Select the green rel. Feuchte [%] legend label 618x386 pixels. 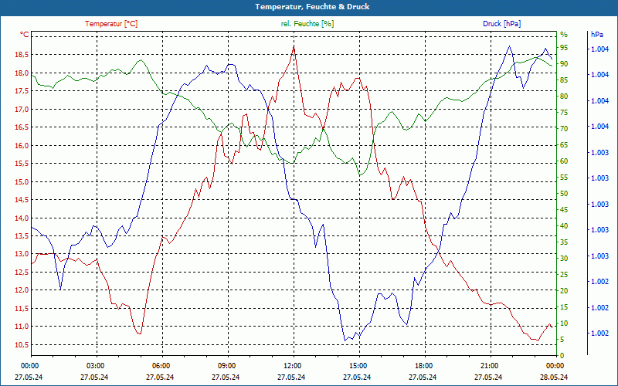tap(307, 24)
